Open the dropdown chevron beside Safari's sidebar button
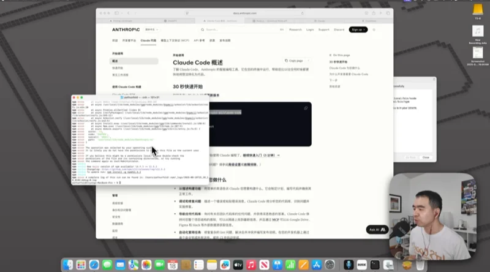Viewport: 490px width, 272px height. [x=121, y=13]
